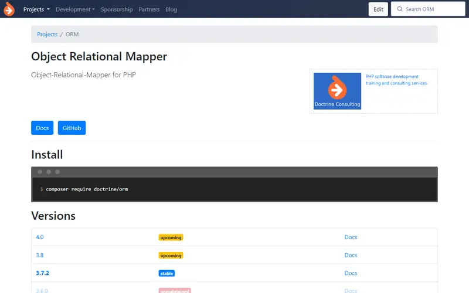
Task: Open version 3.7.2 stable link
Action: (x=42, y=273)
